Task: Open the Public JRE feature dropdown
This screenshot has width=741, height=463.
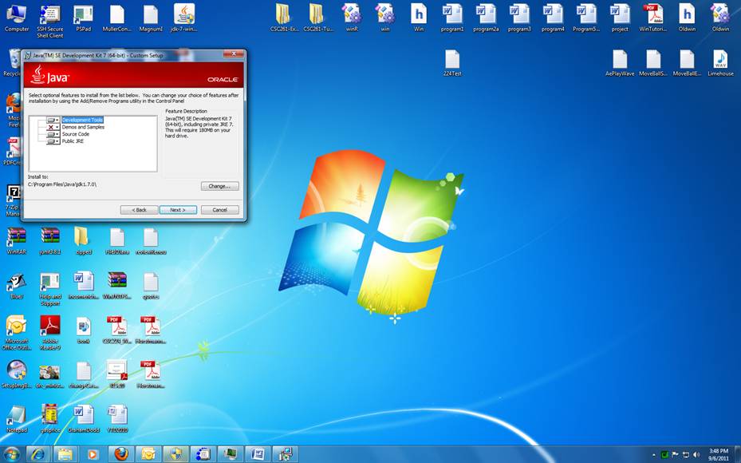Action: coord(53,141)
